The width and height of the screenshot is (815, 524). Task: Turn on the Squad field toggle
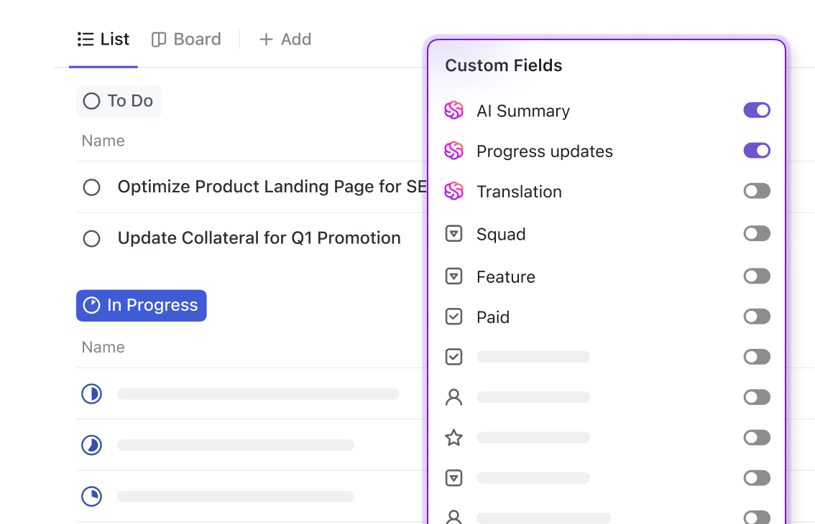[x=757, y=233]
